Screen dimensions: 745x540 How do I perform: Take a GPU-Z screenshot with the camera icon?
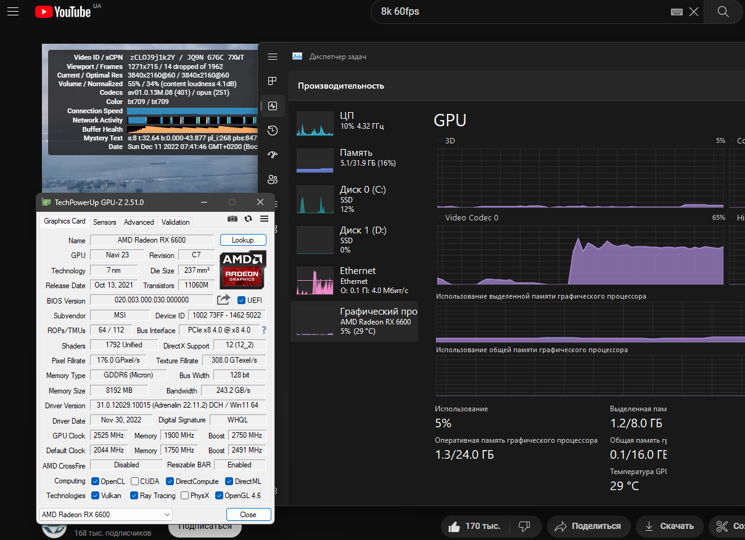click(233, 219)
